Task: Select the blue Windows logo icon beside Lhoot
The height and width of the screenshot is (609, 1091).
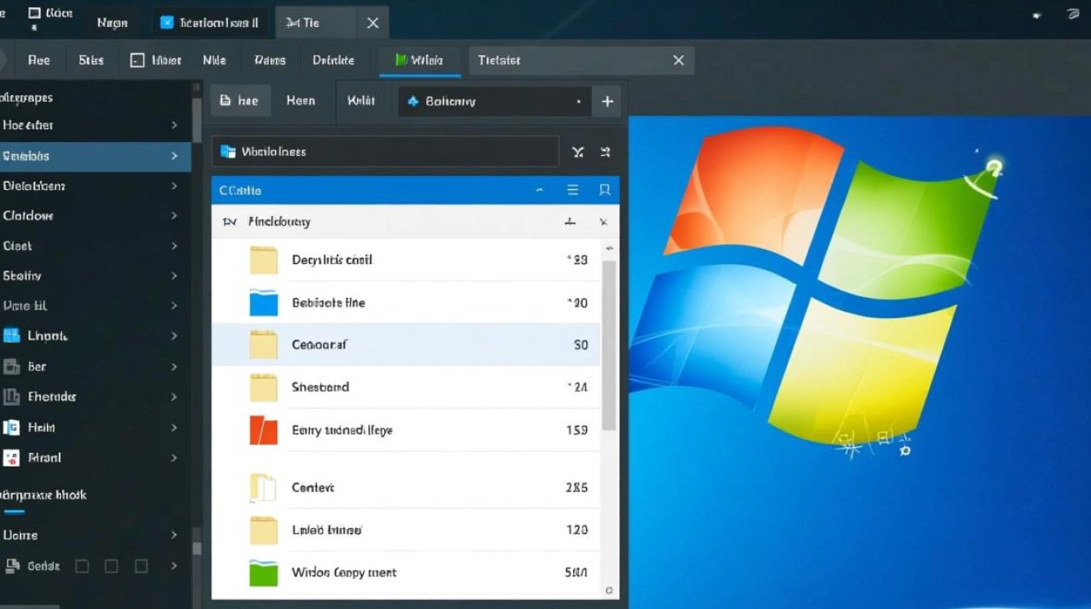Action: (11, 335)
